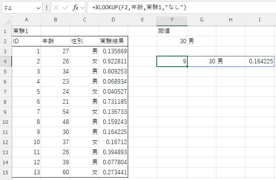The image size is (276, 180).
Task: Click inside the XLOOKUP formula bar
Action: (x=181, y=8)
